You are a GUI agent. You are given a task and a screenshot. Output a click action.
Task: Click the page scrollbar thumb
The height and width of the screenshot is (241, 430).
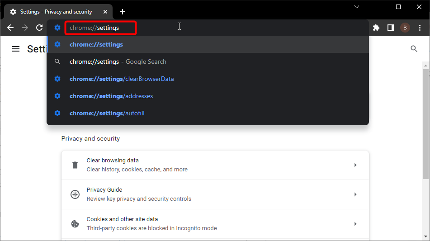(x=425, y=124)
